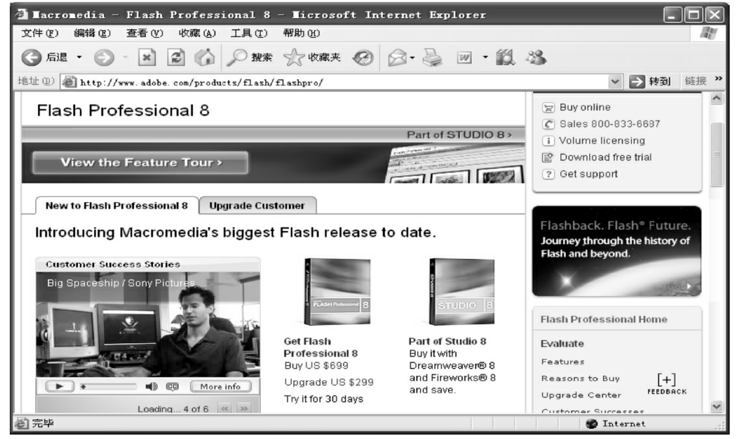Click the Forward arrow icon

click(104, 58)
